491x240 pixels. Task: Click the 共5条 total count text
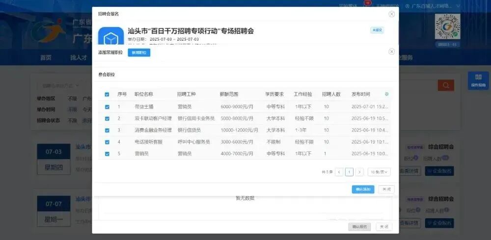[x=327, y=172]
